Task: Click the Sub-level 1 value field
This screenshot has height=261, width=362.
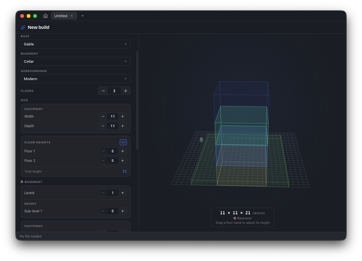Action: [x=113, y=211]
